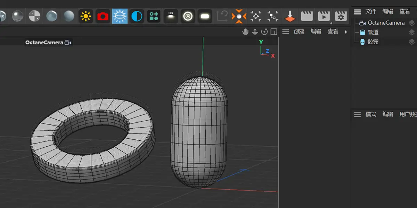Viewport: 417px width, 208px height.
Task: Select the 胶囊 object in the list
Action: tap(373, 42)
